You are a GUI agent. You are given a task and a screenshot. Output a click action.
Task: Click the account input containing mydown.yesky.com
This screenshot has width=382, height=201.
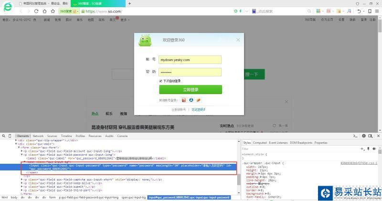[x=190, y=60]
